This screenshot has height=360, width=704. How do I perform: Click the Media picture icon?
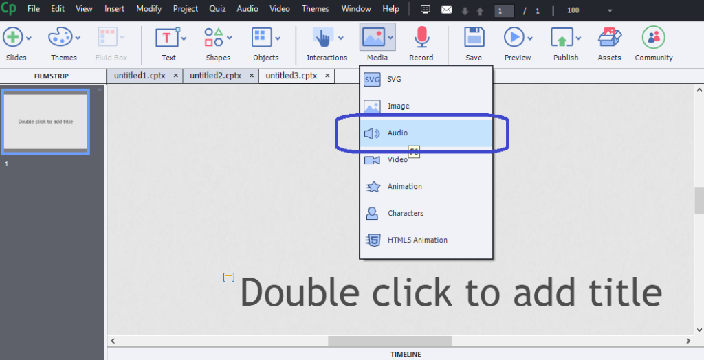(374, 38)
